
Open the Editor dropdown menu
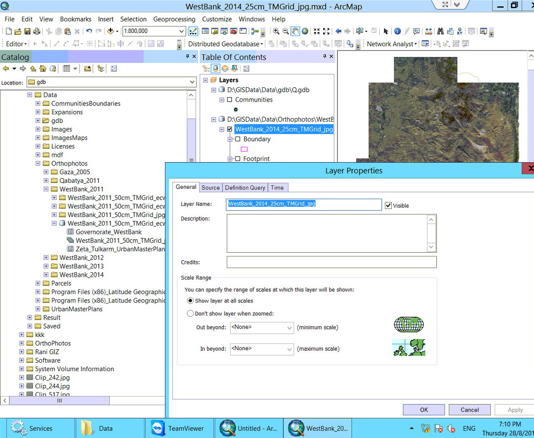click(x=16, y=44)
